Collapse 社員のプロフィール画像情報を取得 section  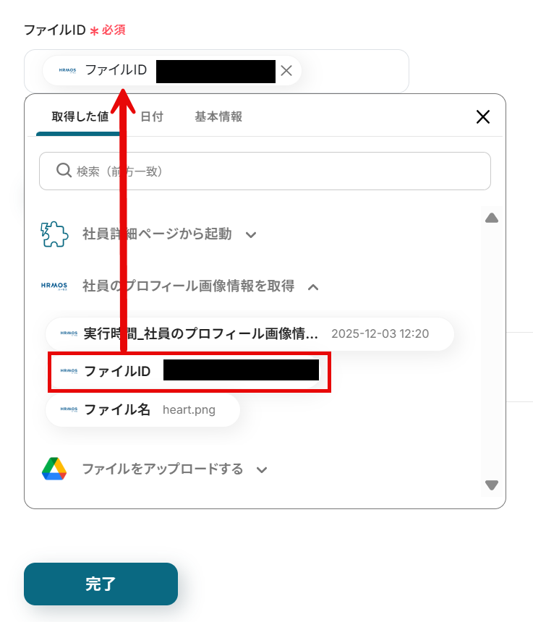pos(313,287)
